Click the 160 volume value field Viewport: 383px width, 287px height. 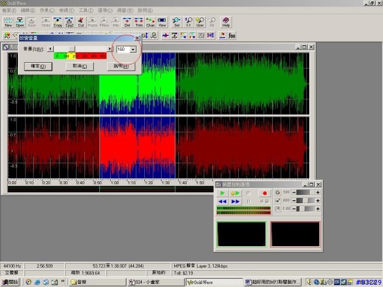(123, 49)
